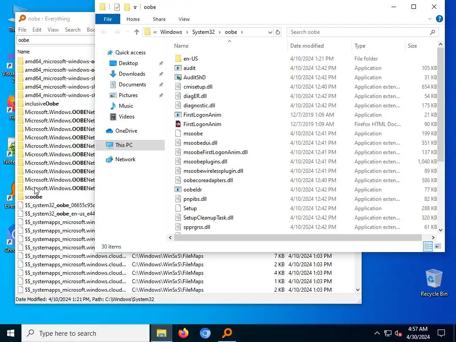Open View menu in Everything window
The width and height of the screenshot is (456, 342).
pos(53,30)
